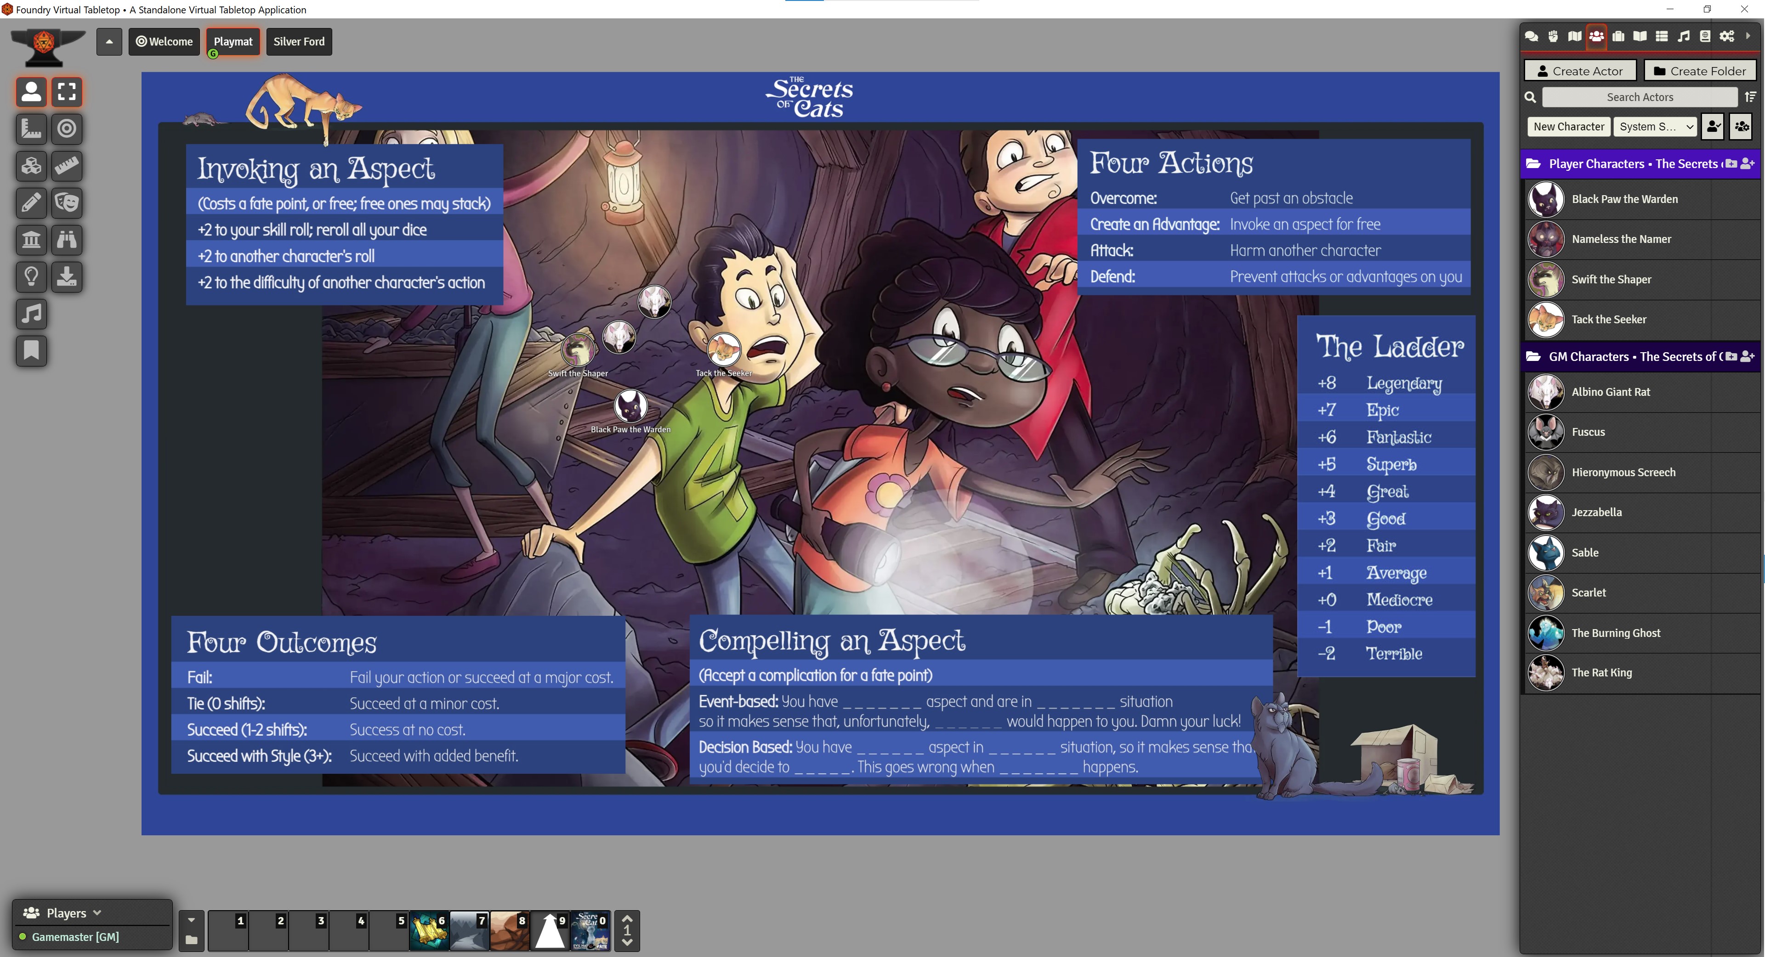Add subfolder to GM Characters folder
The width and height of the screenshot is (1765, 957).
point(1732,357)
